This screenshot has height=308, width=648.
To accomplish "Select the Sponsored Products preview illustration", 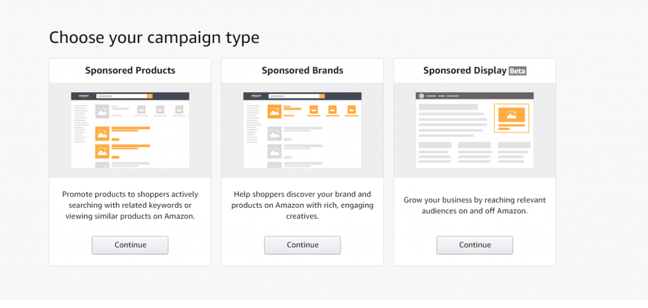I will coord(130,130).
